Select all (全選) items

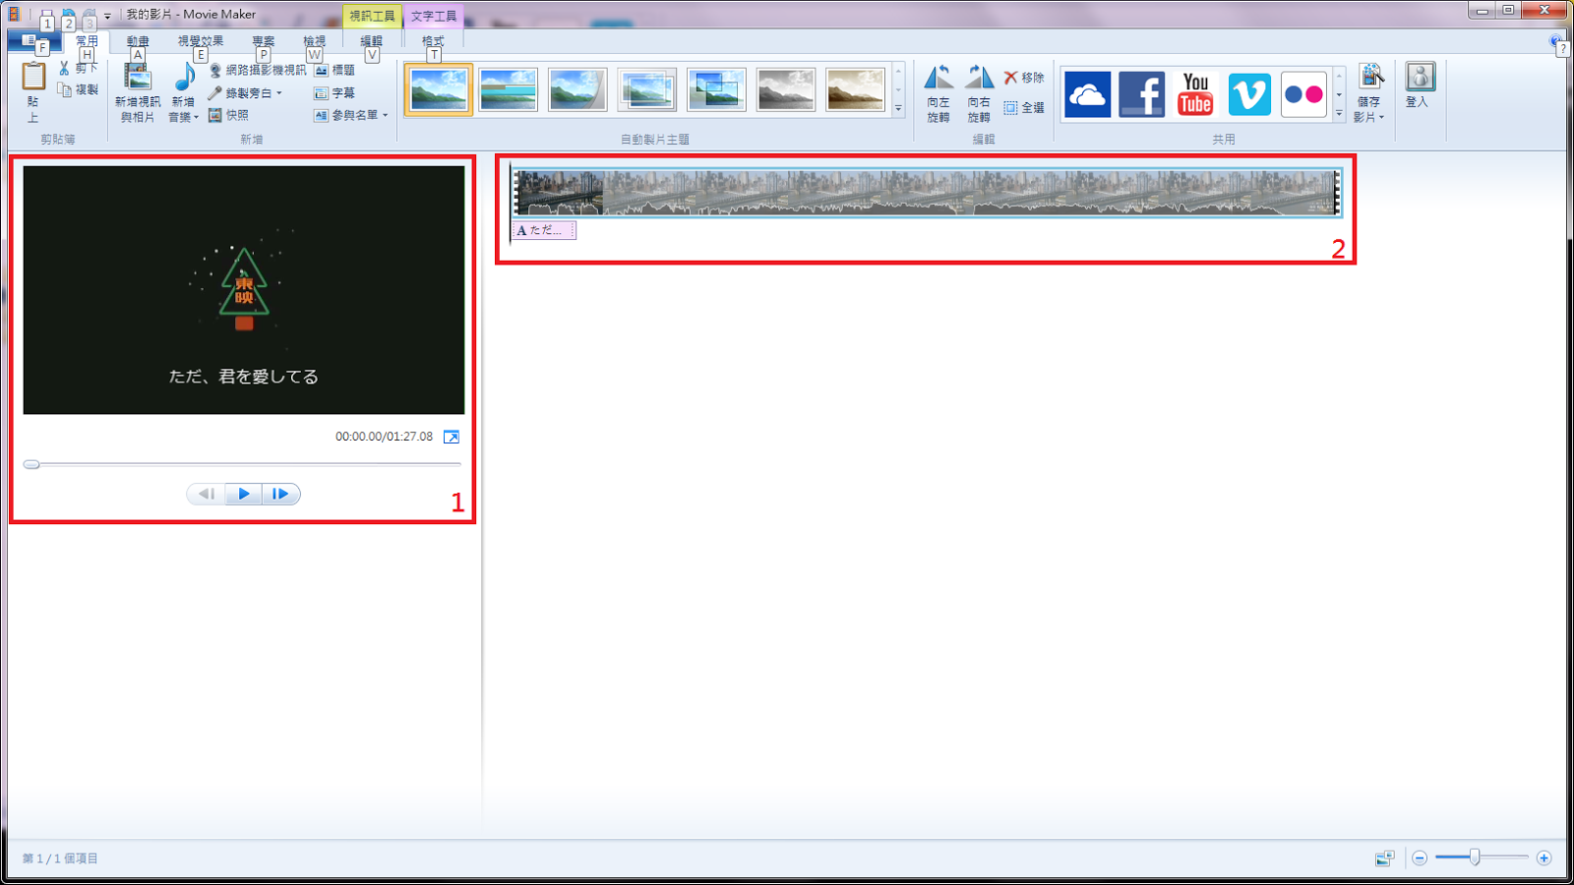[x=1024, y=107]
